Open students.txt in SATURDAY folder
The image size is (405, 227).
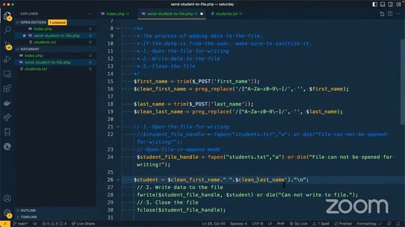35,69
